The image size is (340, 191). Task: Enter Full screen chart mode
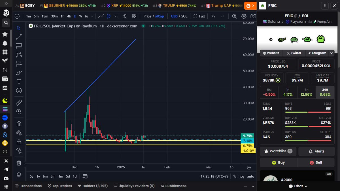click(199, 16)
